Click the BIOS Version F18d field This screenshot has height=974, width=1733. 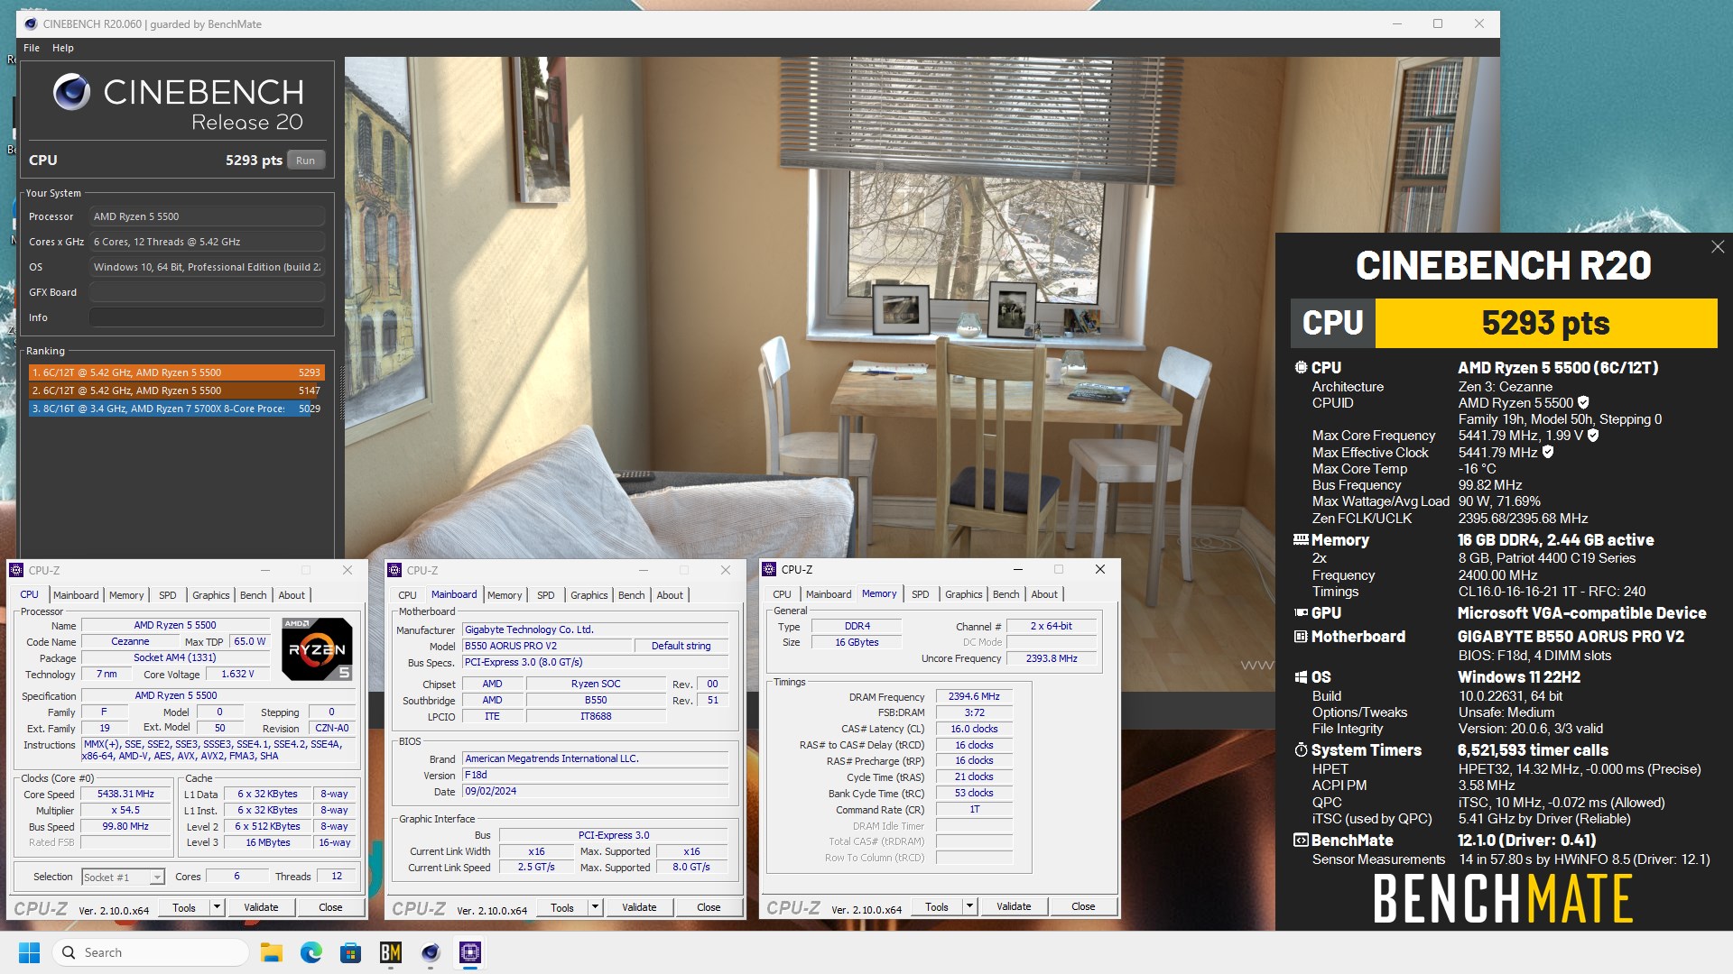596,775
